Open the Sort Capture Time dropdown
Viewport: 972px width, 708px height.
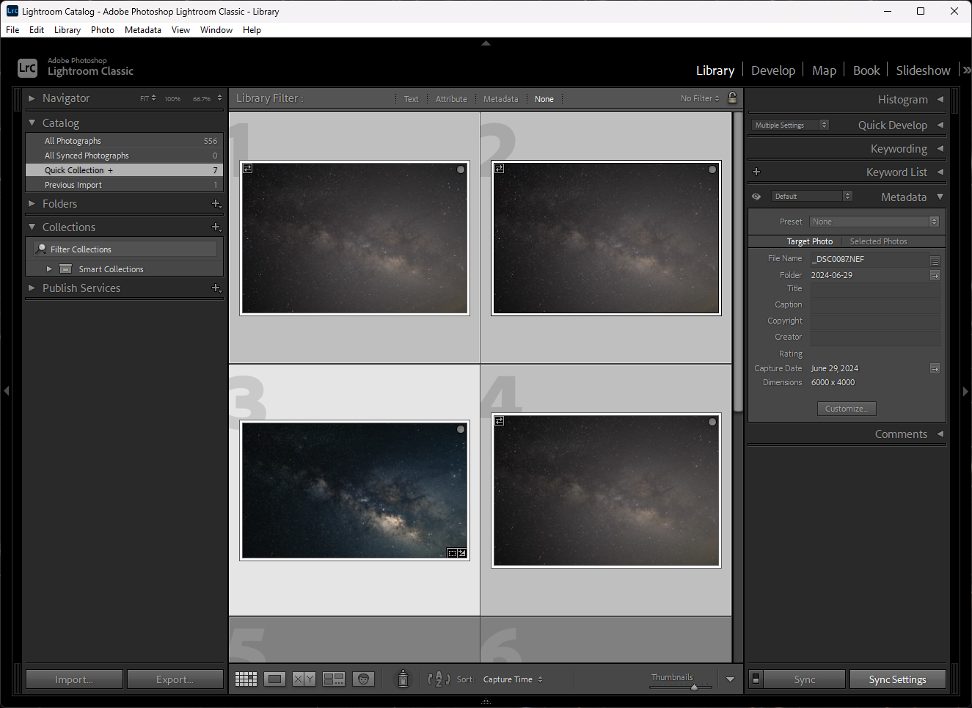513,679
